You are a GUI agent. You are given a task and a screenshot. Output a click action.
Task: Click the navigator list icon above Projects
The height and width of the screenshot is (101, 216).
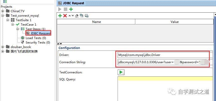(x=5, y=2)
